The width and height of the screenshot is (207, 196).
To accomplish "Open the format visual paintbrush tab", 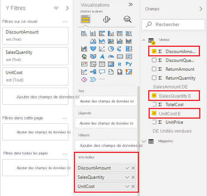I will (107, 19).
